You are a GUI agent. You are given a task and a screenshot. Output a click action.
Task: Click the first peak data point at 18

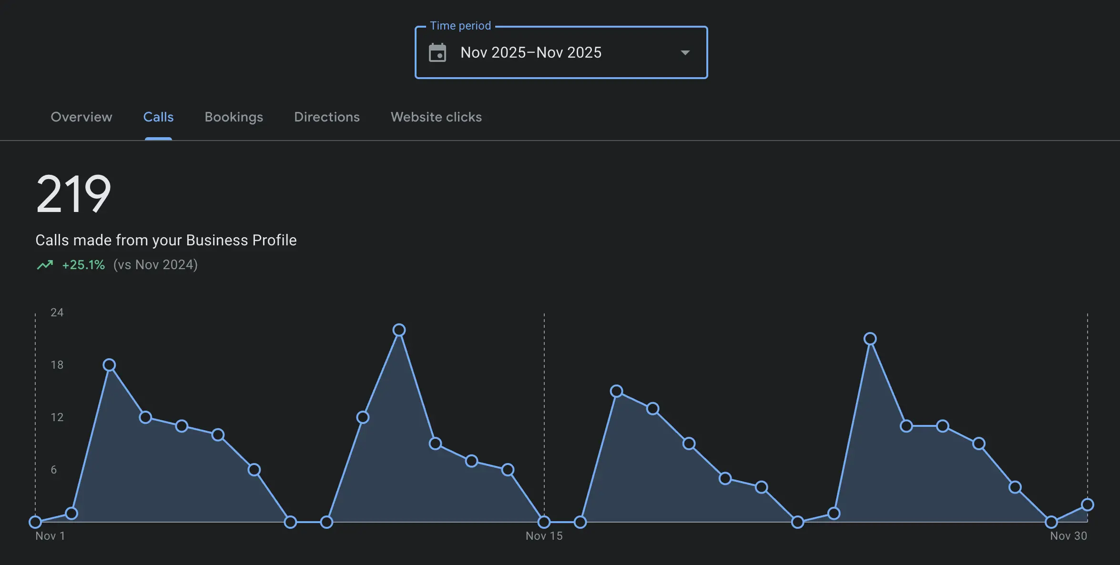tap(109, 365)
